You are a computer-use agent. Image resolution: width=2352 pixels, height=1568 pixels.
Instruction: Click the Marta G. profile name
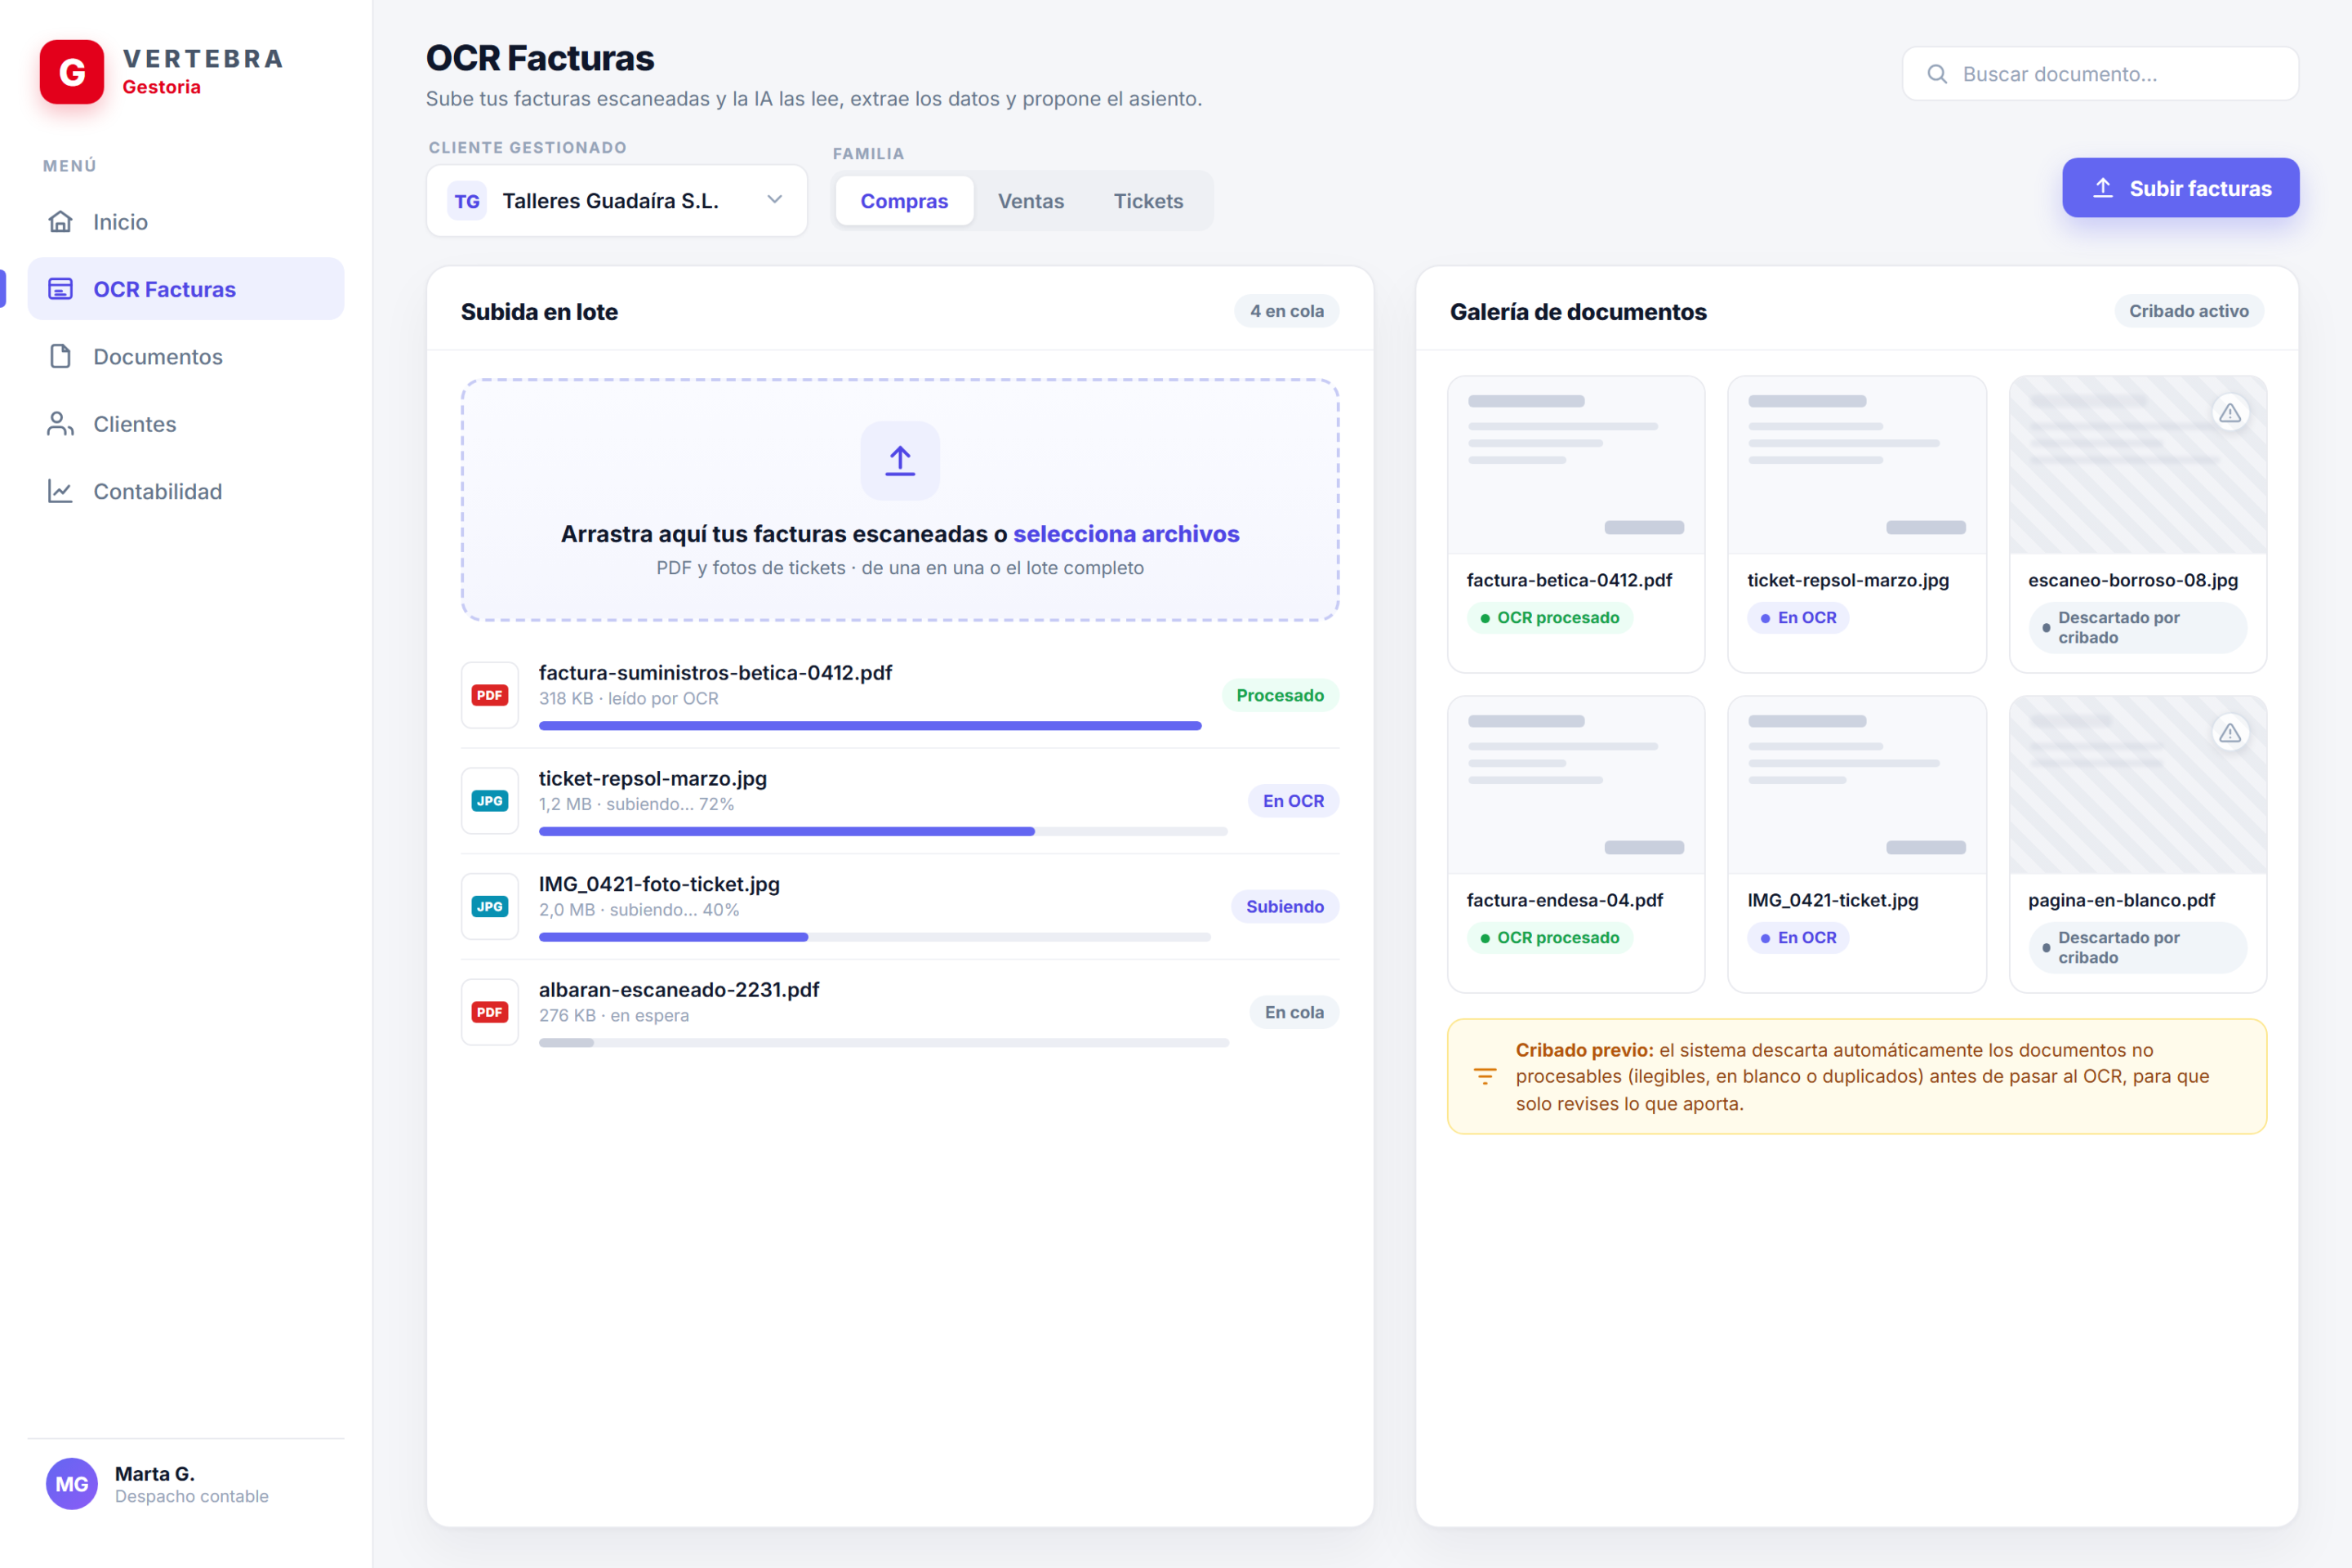pyautogui.click(x=155, y=1473)
